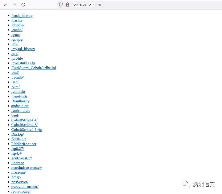
Task: Open the frp4.4/ directory link
Action: point(17,153)
